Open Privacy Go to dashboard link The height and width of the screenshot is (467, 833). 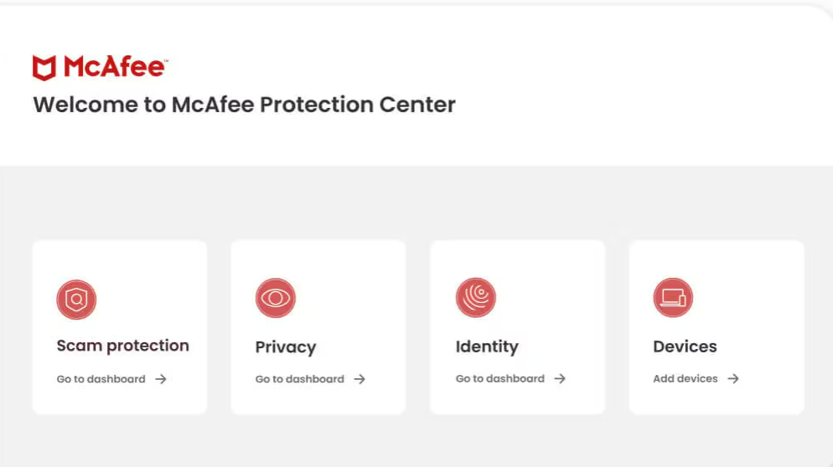(x=299, y=379)
